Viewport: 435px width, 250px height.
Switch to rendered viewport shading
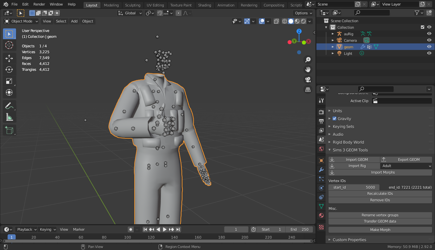point(303,21)
